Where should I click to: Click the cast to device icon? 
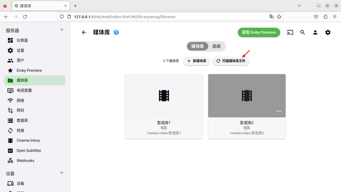coord(290,32)
